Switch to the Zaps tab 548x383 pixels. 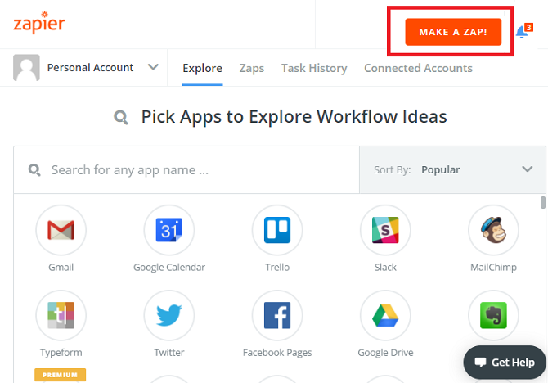click(252, 69)
